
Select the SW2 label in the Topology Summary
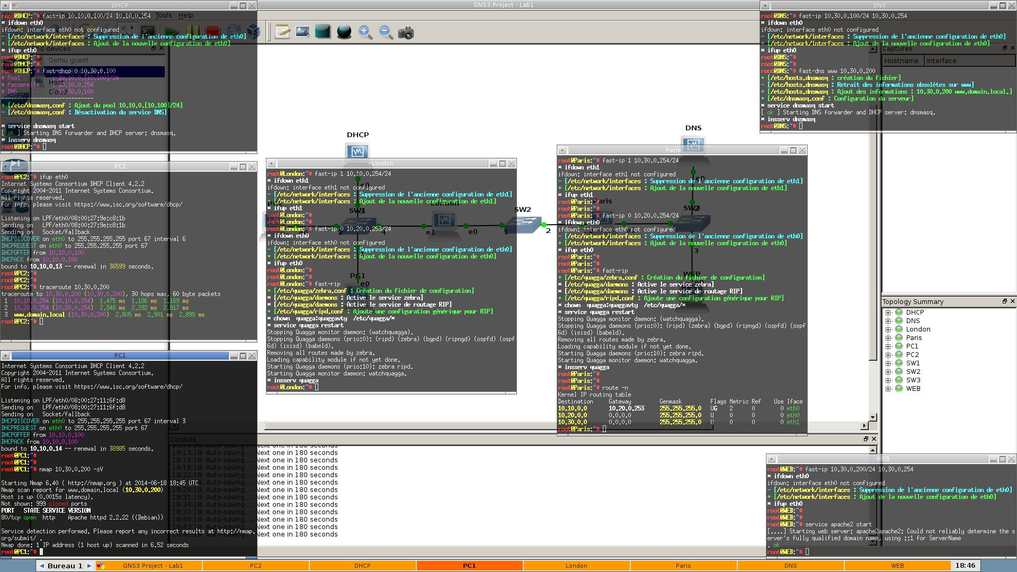[913, 372]
